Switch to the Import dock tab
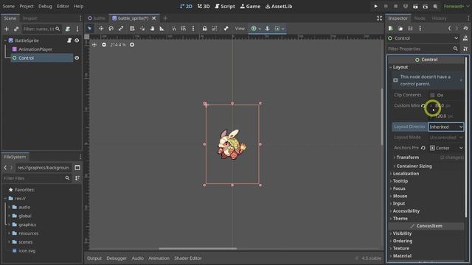 (30, 18)
